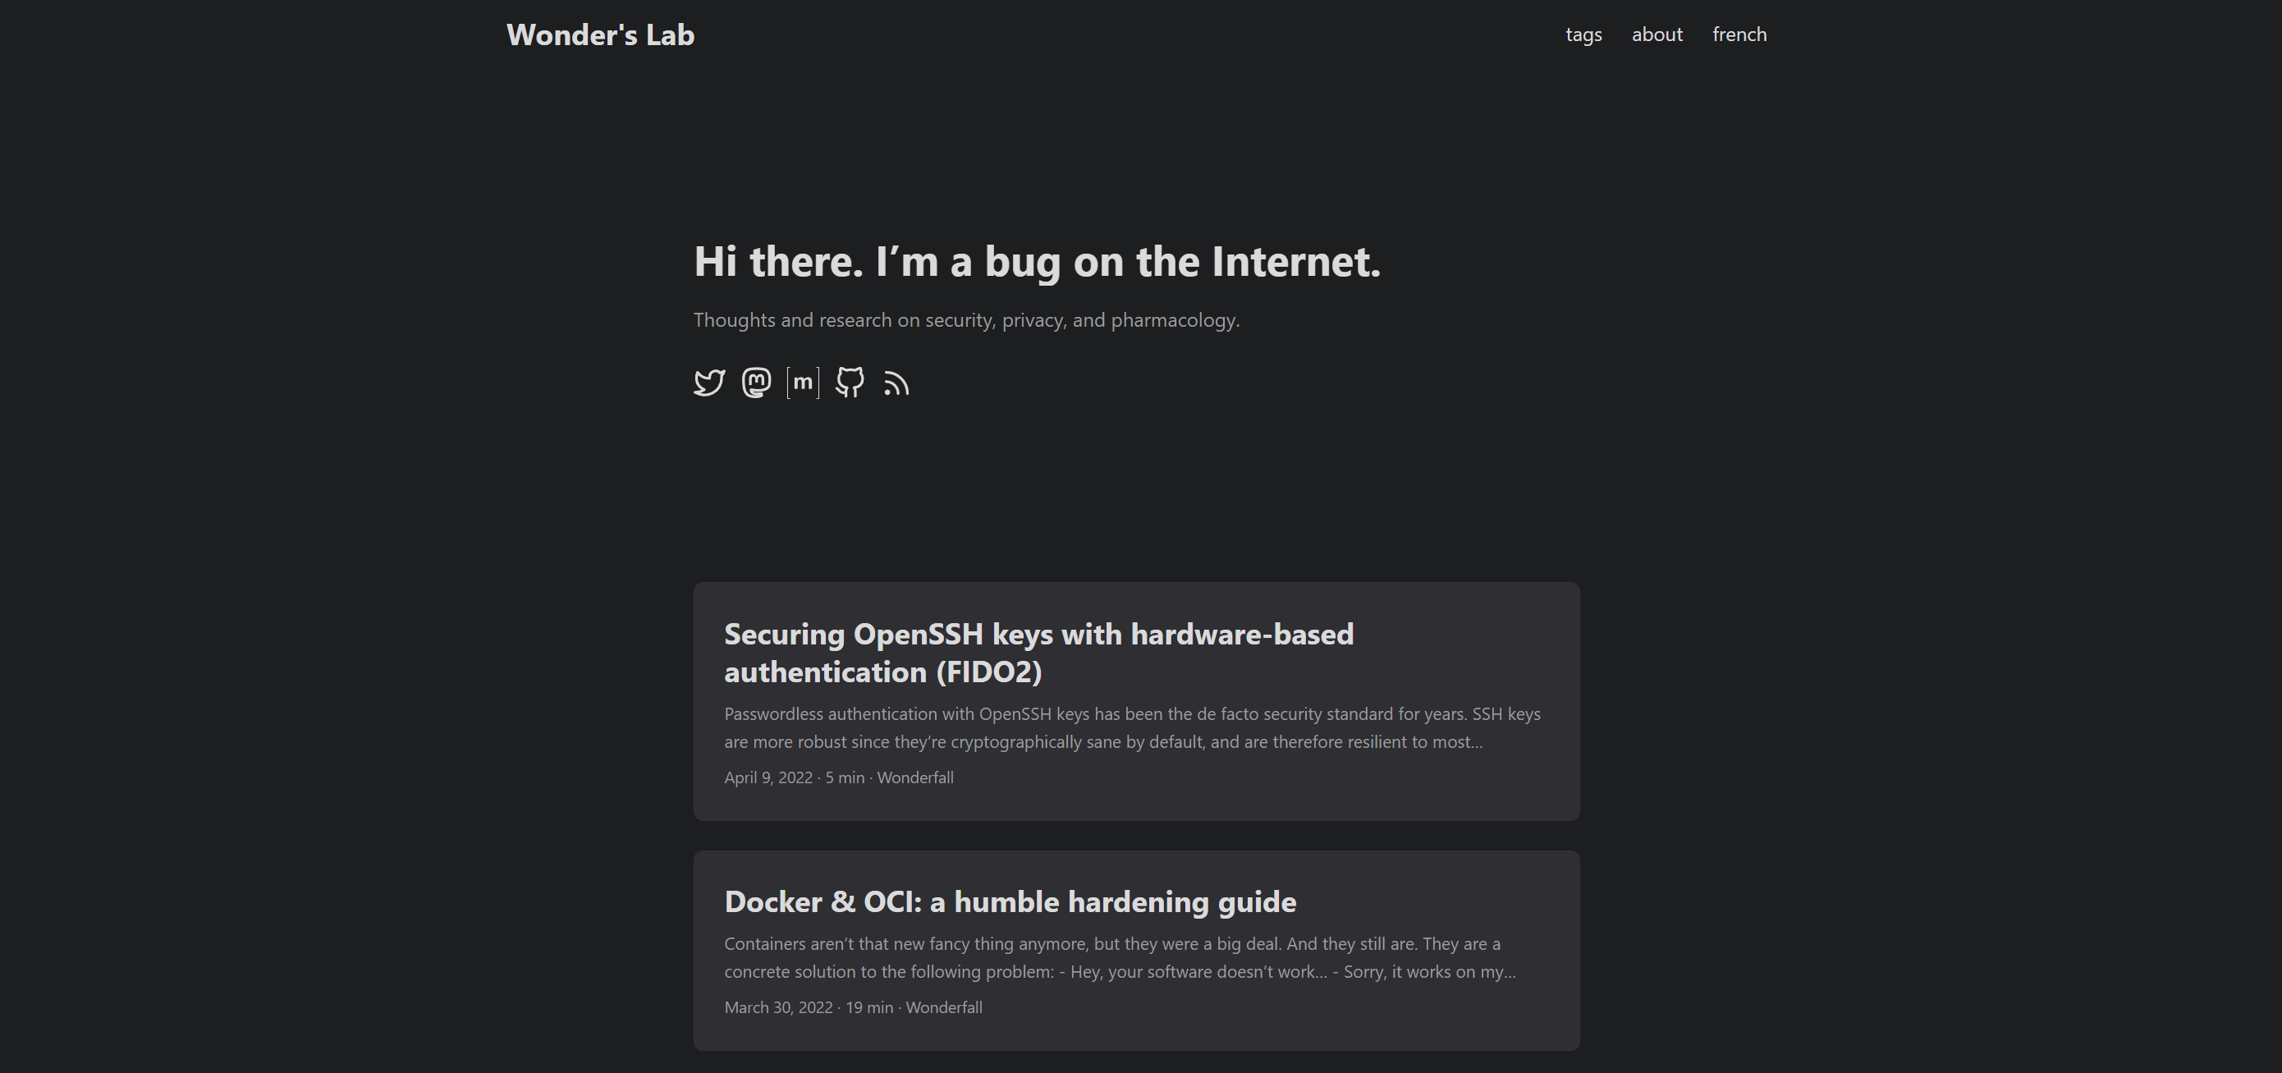Click the Wonder's Lab site title
Screen dimensions: 2282x1073
601,34
